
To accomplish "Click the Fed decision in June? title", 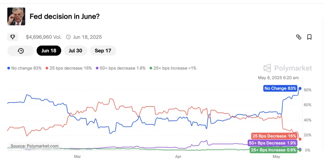I will click(65, 16).
